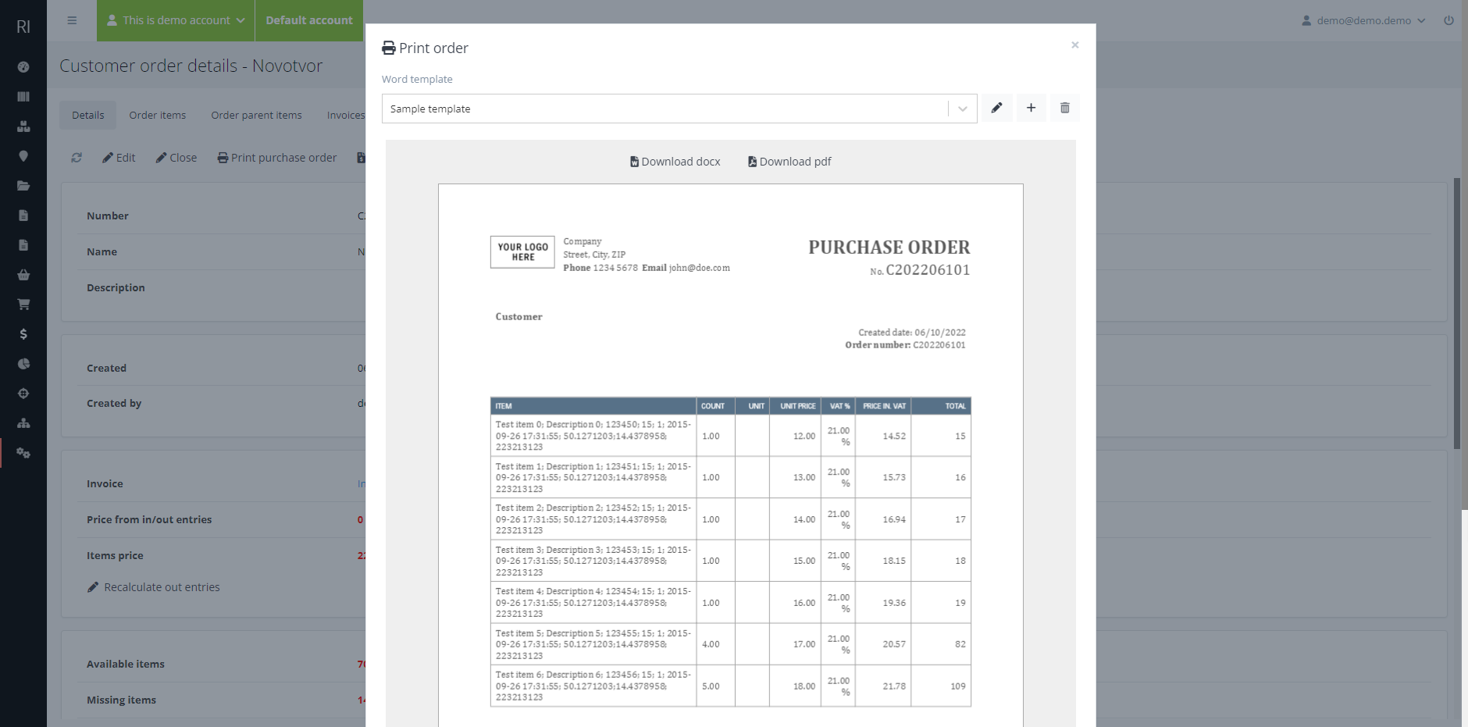Open the shopping cart sidebar icon
The width and height of the screenshot is (1468, 727).
point(23,305)
